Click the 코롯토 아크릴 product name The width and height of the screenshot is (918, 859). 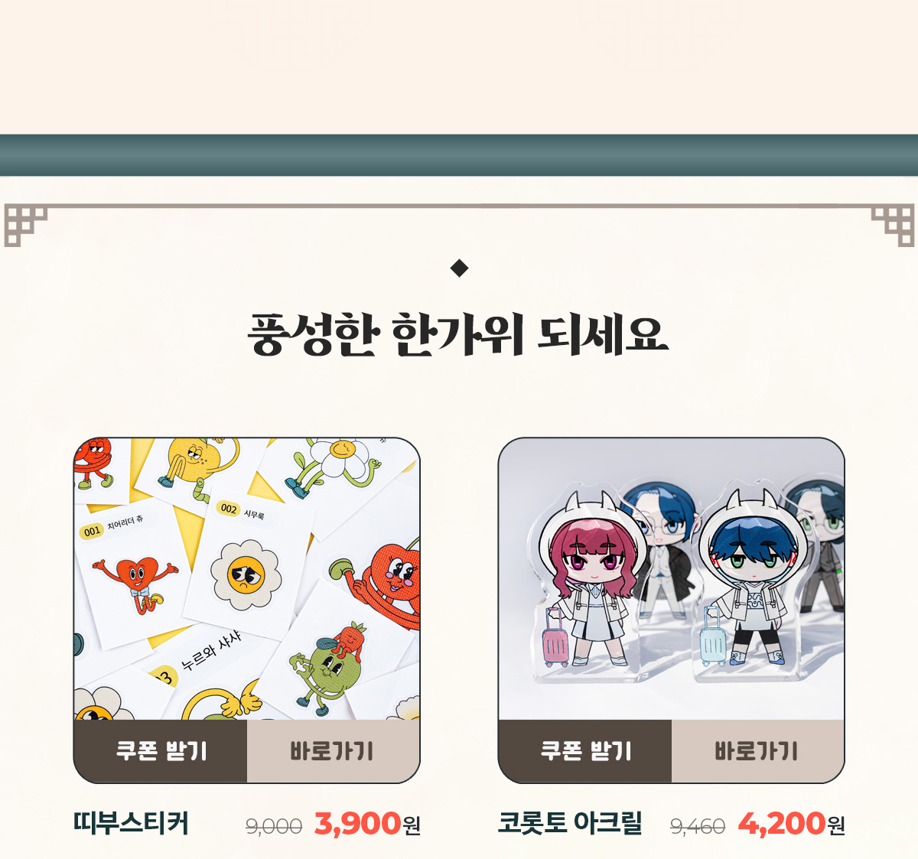[570, 824]
